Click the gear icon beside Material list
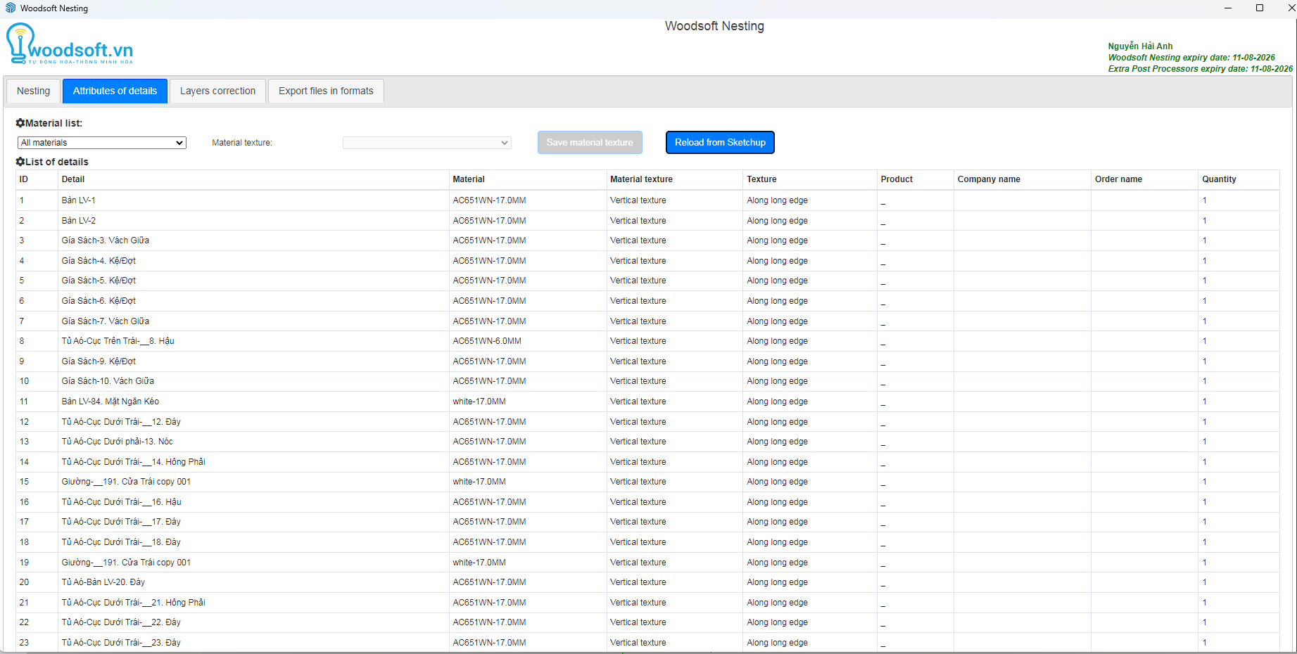Screen dimensions: 1297x654 pyautogui.click(x=20, y=123)
